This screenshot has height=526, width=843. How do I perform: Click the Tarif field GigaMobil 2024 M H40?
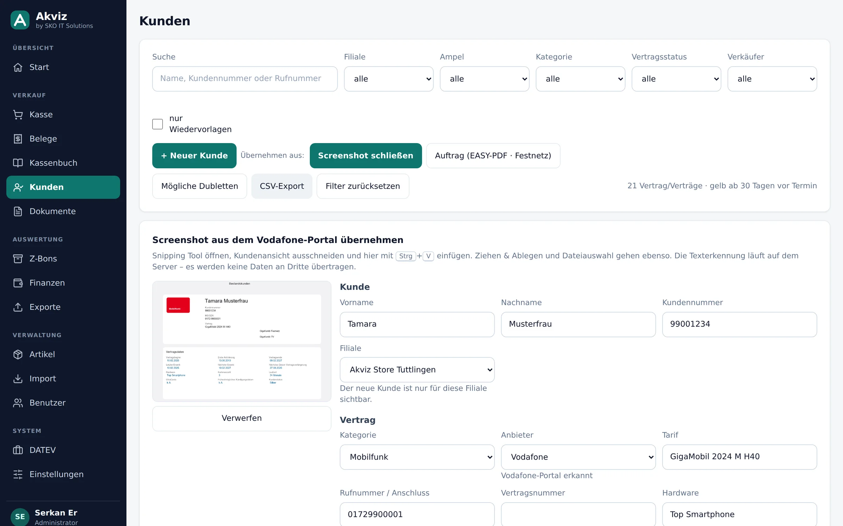coord(739,457)
